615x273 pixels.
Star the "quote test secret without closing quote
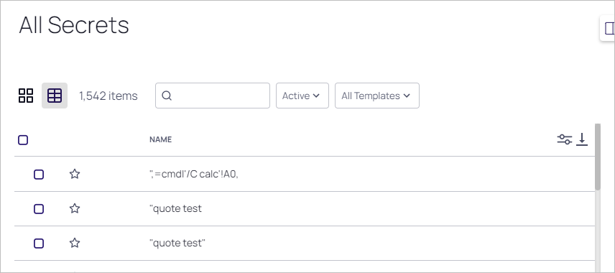pos(75,208)
